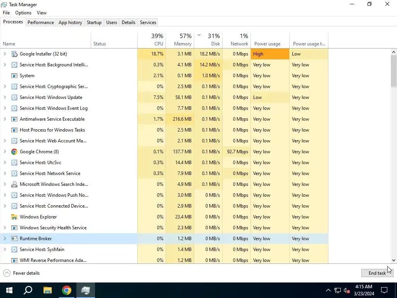Sort by the Power usage column header
The image size is (397, 298).
(x=270, y=40)
